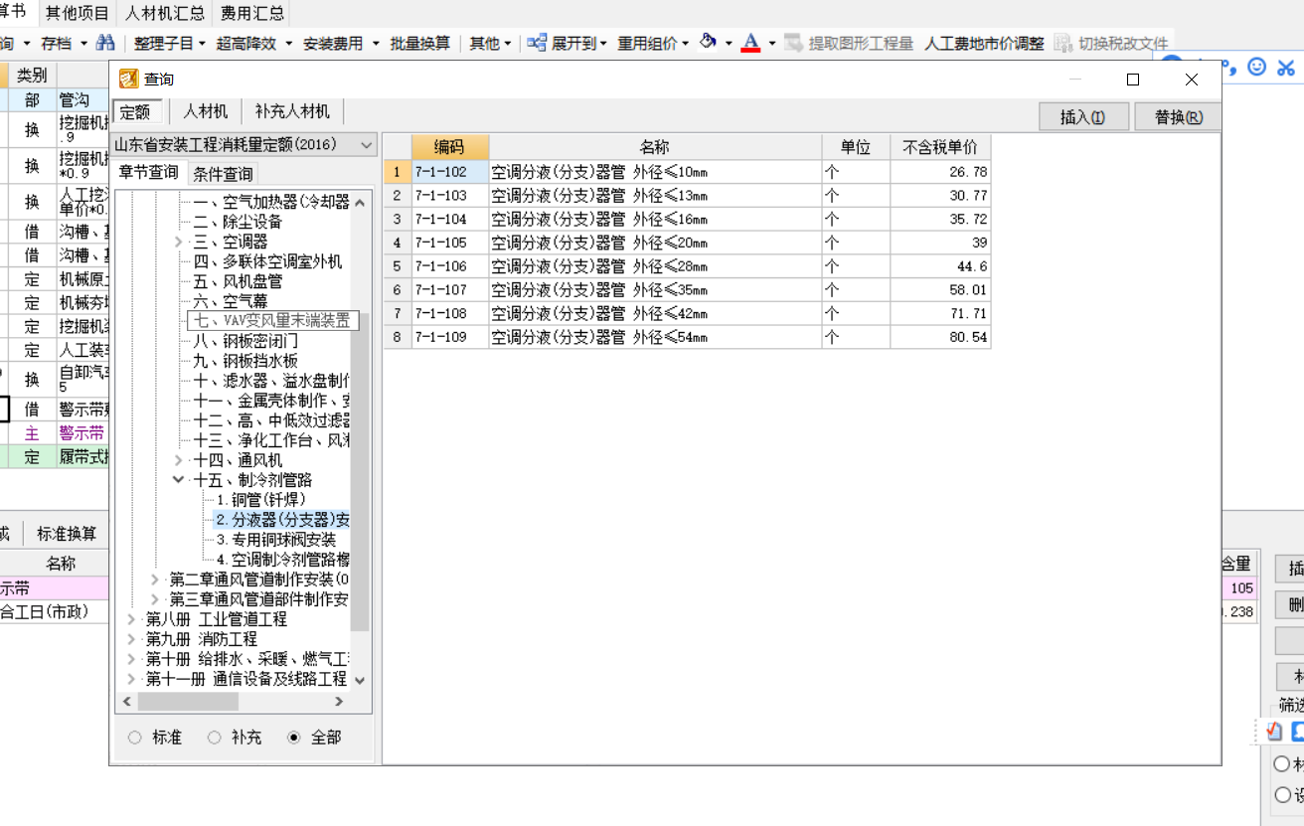Select the 设 radio button in main window
Viewport: 1304px width, 826px height.
[1283, 795]
